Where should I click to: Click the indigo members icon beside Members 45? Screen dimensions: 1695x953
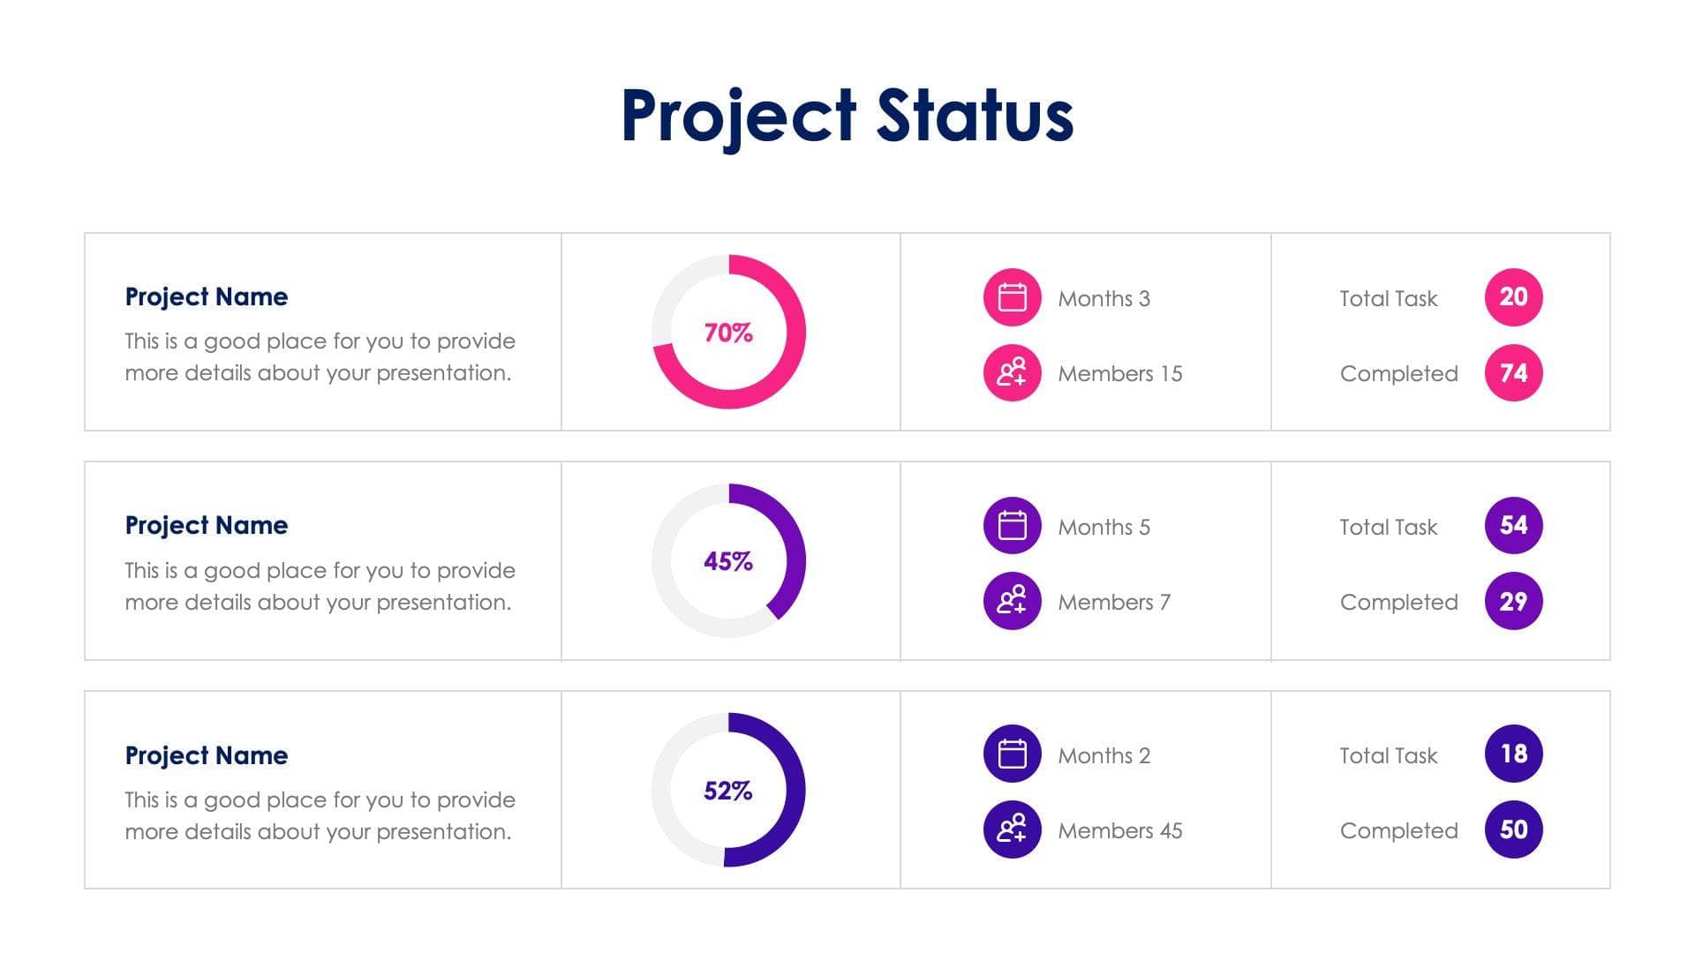[1012, 829]
